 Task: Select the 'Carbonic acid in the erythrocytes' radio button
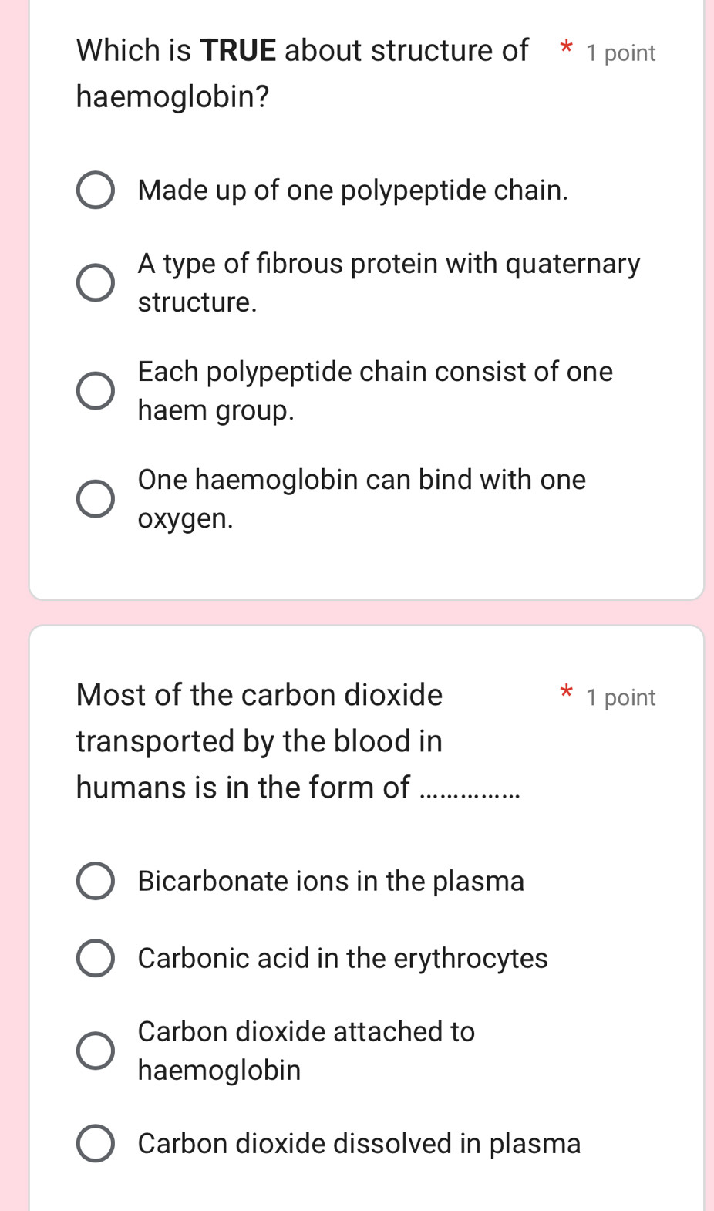(96, 959)
